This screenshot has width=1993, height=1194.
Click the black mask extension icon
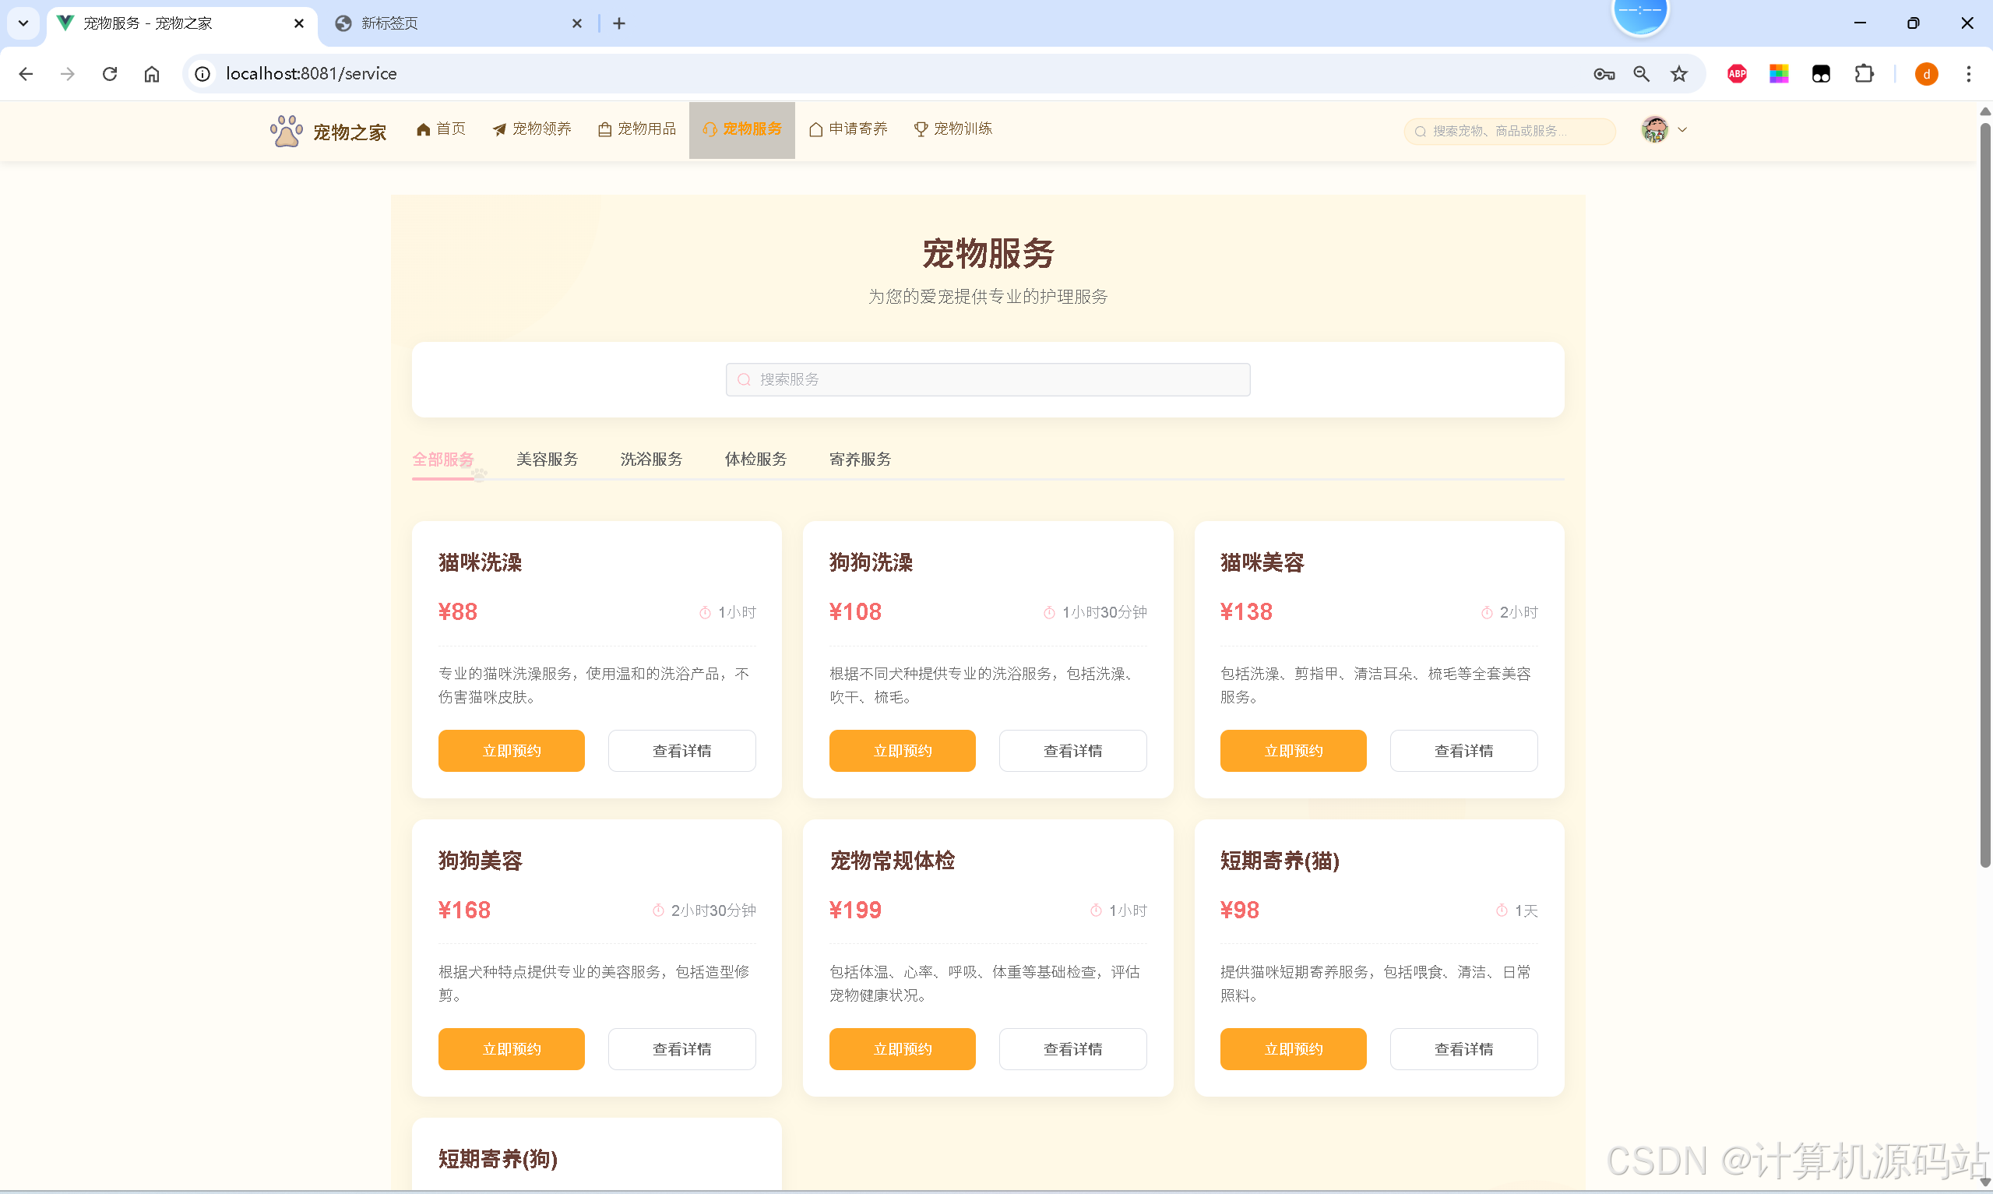pyautogui.click(x=1821, y=74)
